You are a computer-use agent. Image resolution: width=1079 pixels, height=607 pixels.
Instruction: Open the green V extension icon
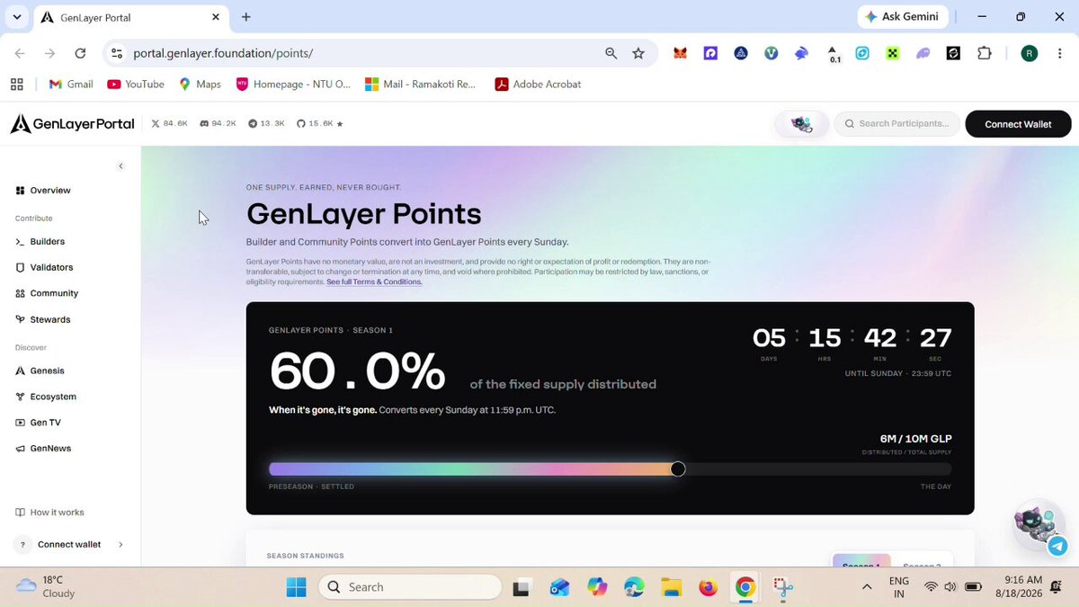[771, 54]
